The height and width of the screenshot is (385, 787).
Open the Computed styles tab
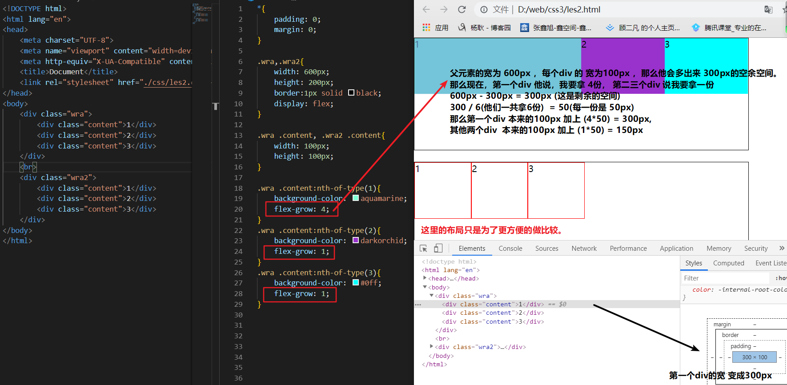pos(728,263)
